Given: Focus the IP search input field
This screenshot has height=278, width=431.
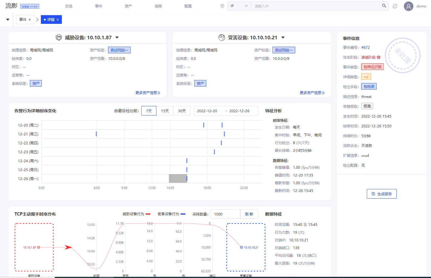Looking at the screenshot, I should tap(316, 6).
